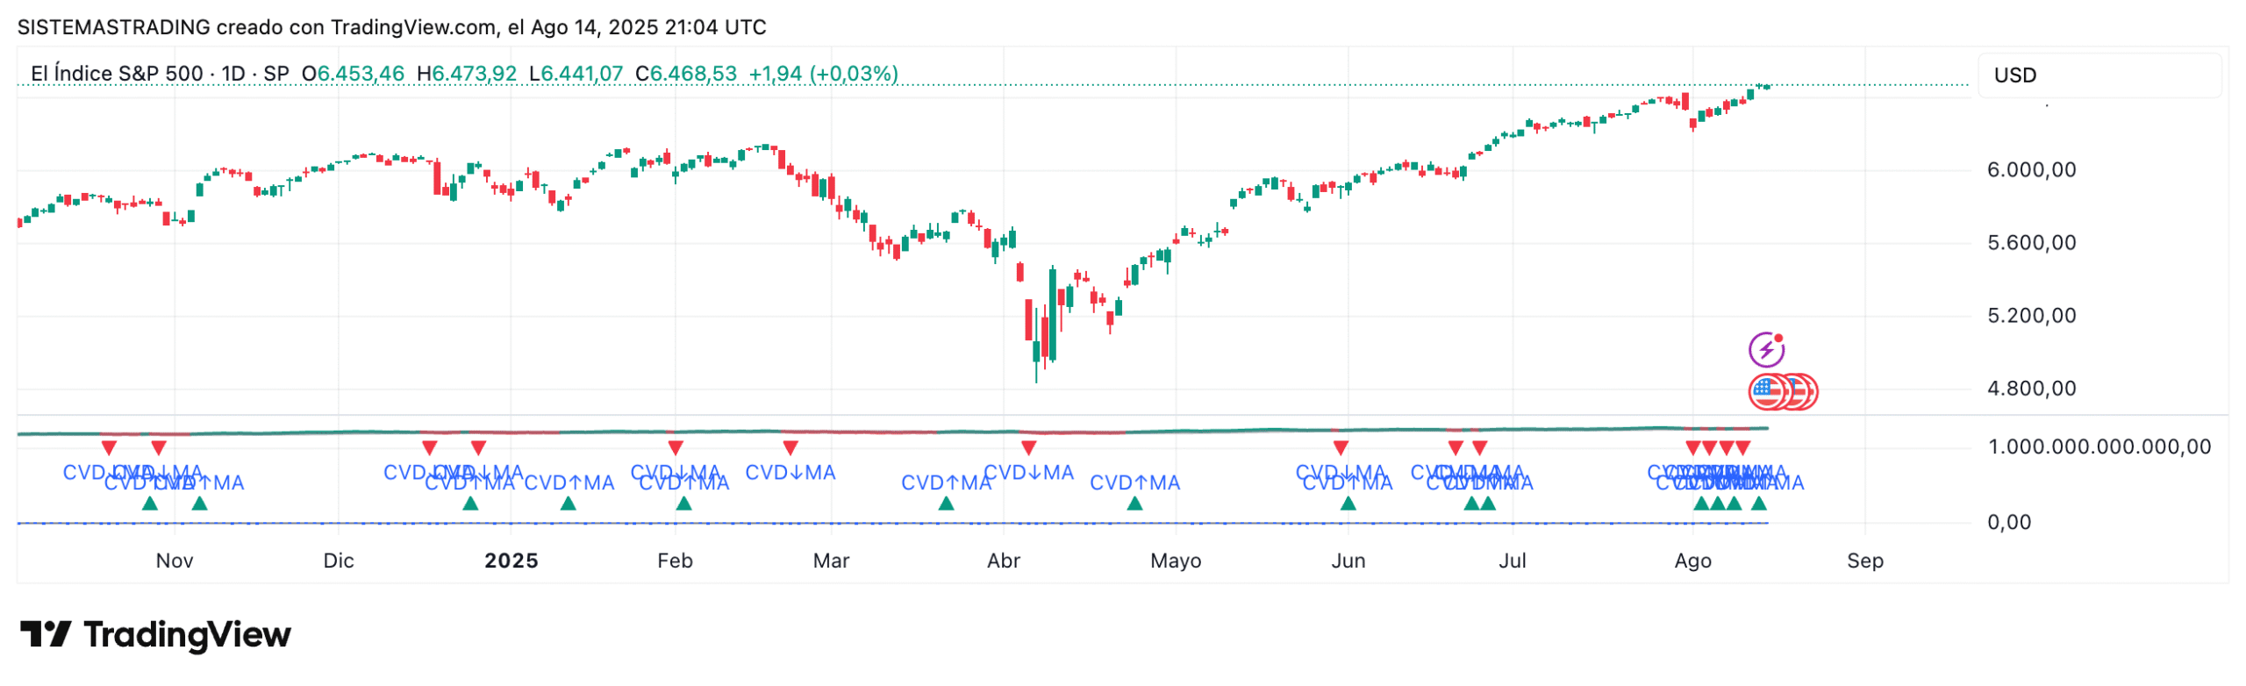
Task: Open the US flag economic event icon
Action: click(x=1766, y=391)
